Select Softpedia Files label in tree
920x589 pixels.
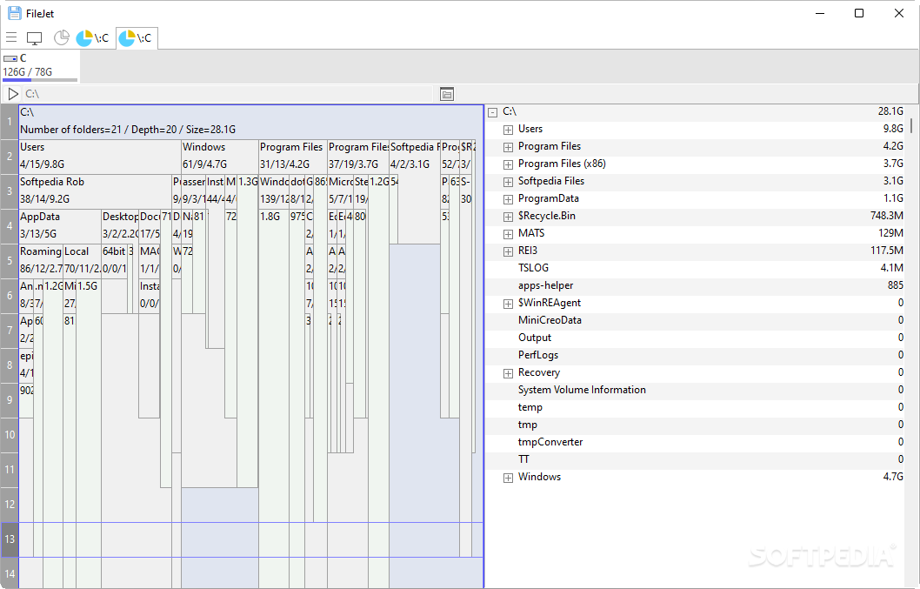551,181
